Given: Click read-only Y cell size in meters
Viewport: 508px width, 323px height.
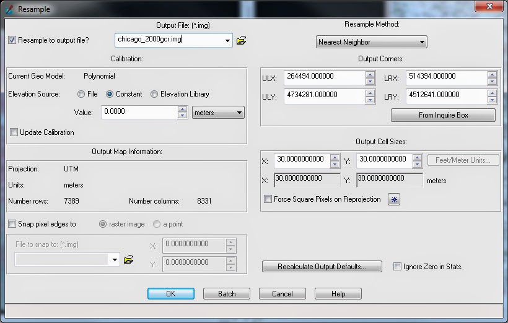Looking at the screenshot, I should pos(390,180).
